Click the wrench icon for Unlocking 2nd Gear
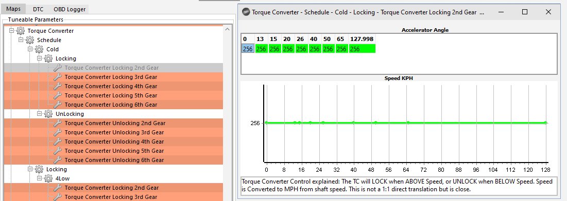567x201 pixels. [58, 123]
